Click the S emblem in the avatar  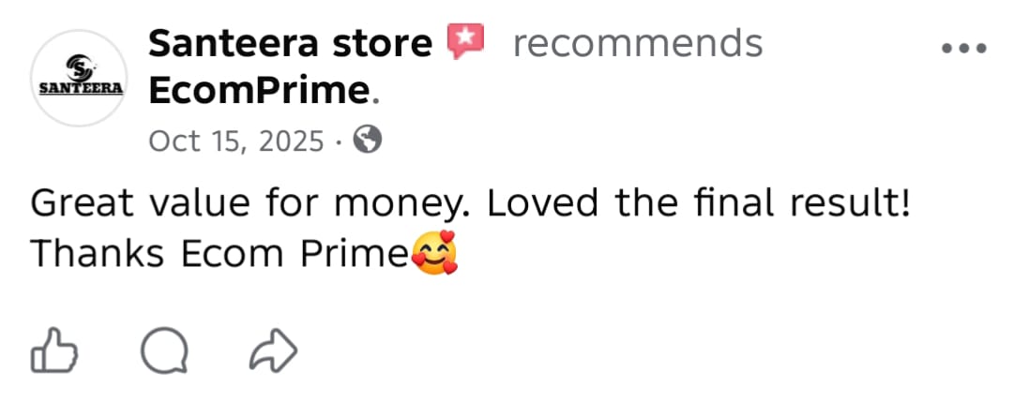(x=79, y=67)
